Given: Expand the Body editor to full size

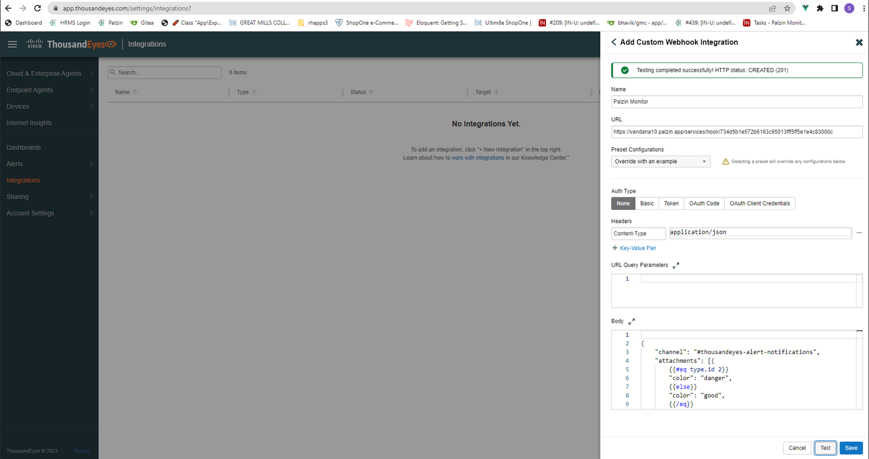Looking at the screenshot, I should [632, 321].
